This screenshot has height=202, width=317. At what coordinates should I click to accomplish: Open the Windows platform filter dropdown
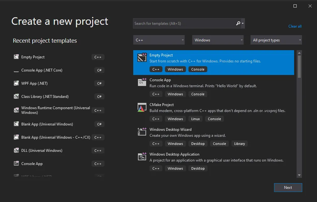point(218,40)
